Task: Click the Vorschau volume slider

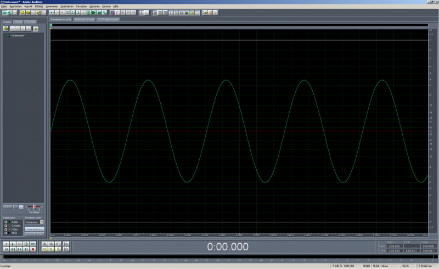Action: coord(35,206)
